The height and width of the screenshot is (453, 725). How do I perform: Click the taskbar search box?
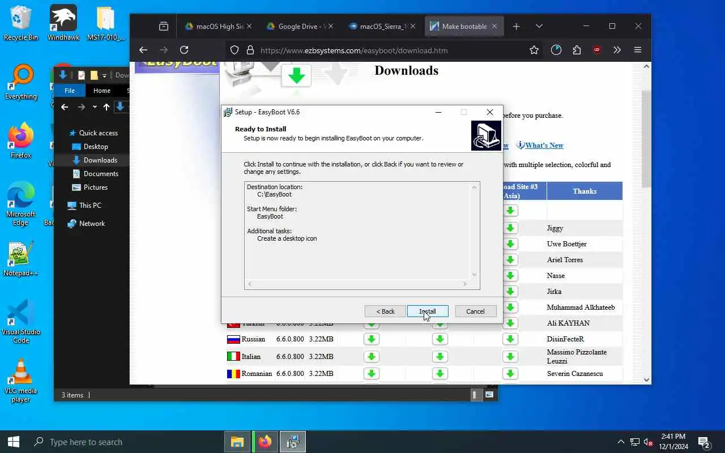click(x=125, y=442)
